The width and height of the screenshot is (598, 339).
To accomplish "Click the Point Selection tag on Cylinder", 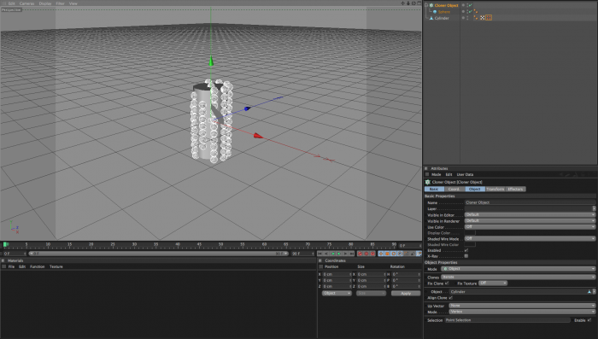I will click(489, 18).
